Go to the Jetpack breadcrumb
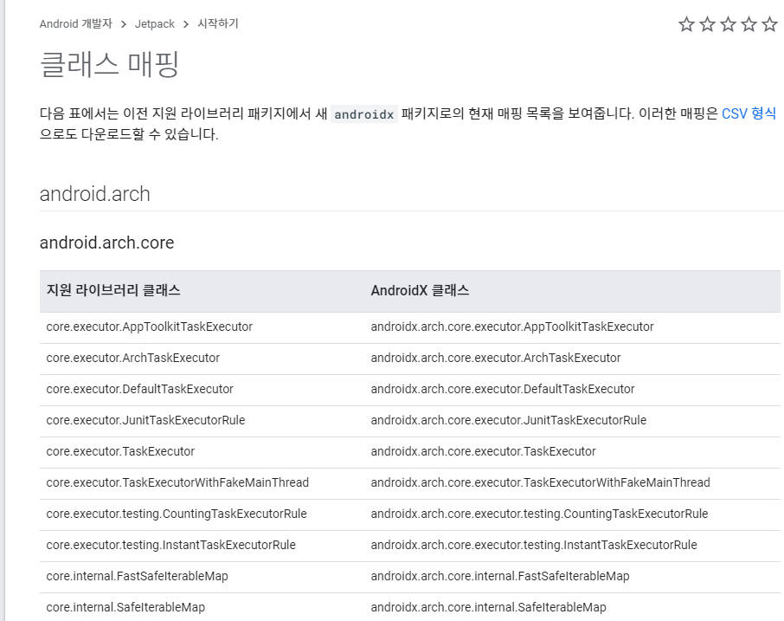 click(x=155, y=23)
